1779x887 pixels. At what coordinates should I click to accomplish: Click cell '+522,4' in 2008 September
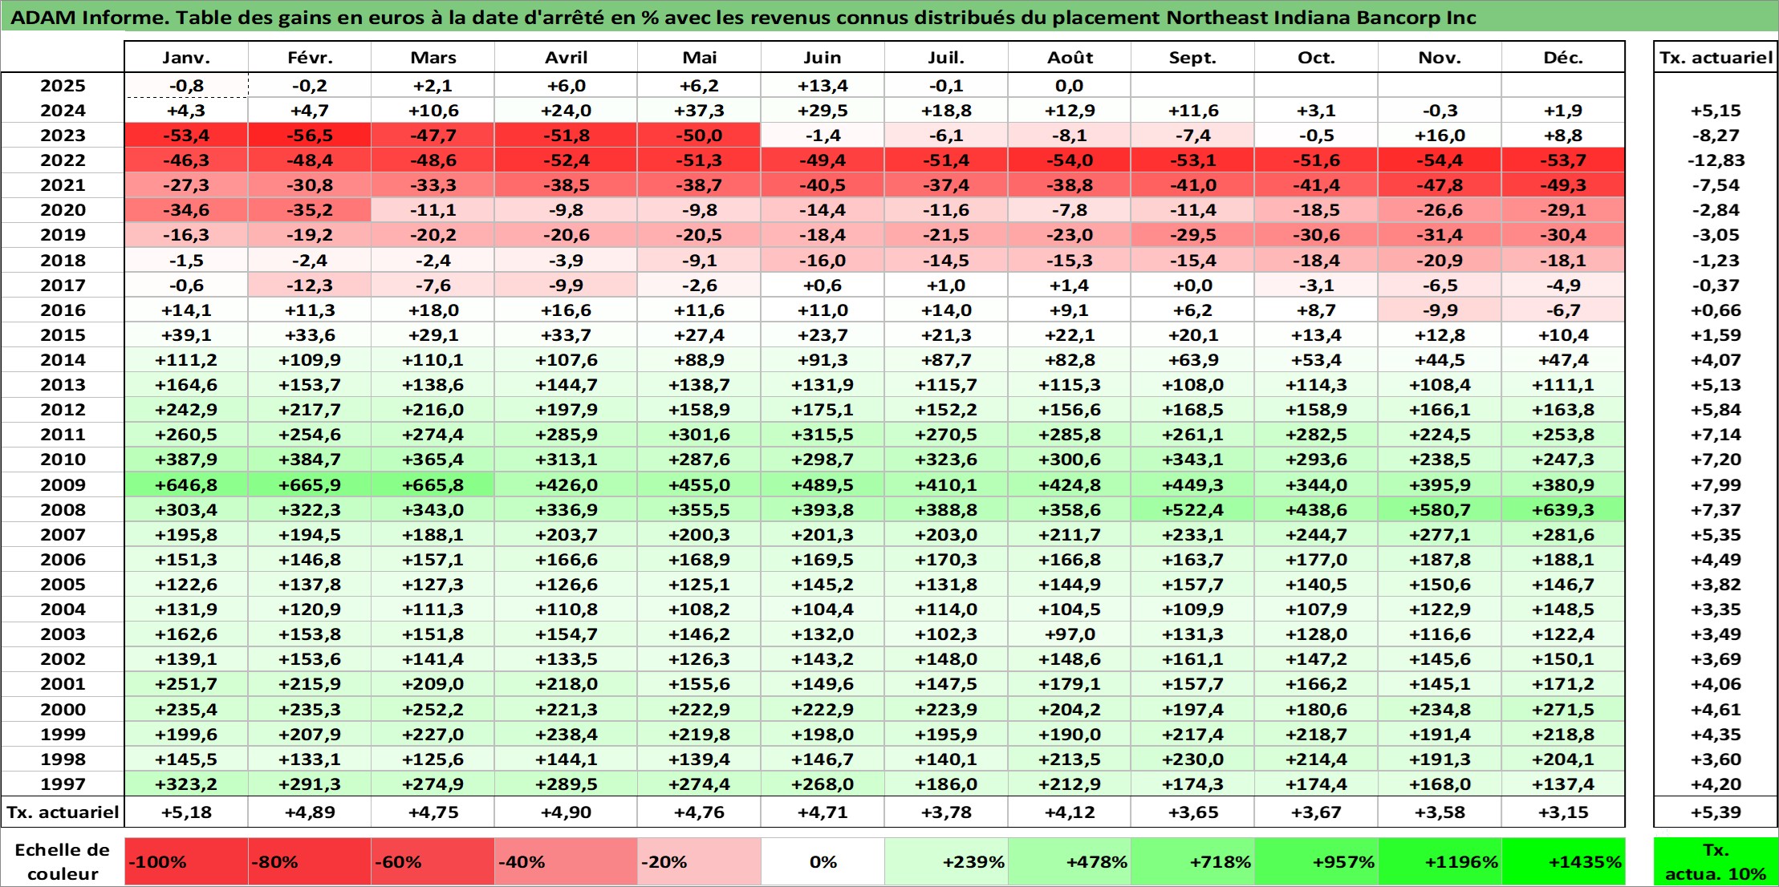coord(1192,509)
